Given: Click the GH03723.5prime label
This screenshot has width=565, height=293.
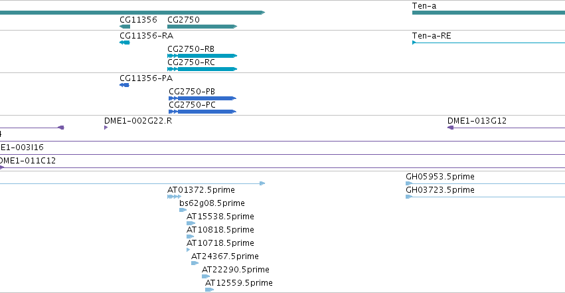Looking at the screenshot, I should (440, 190).
